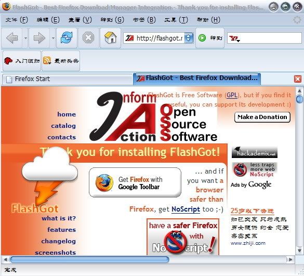Viewport: 304px width, 276px height.
Task: Reload the page with the refresh icon
Action: click(67, 37)
